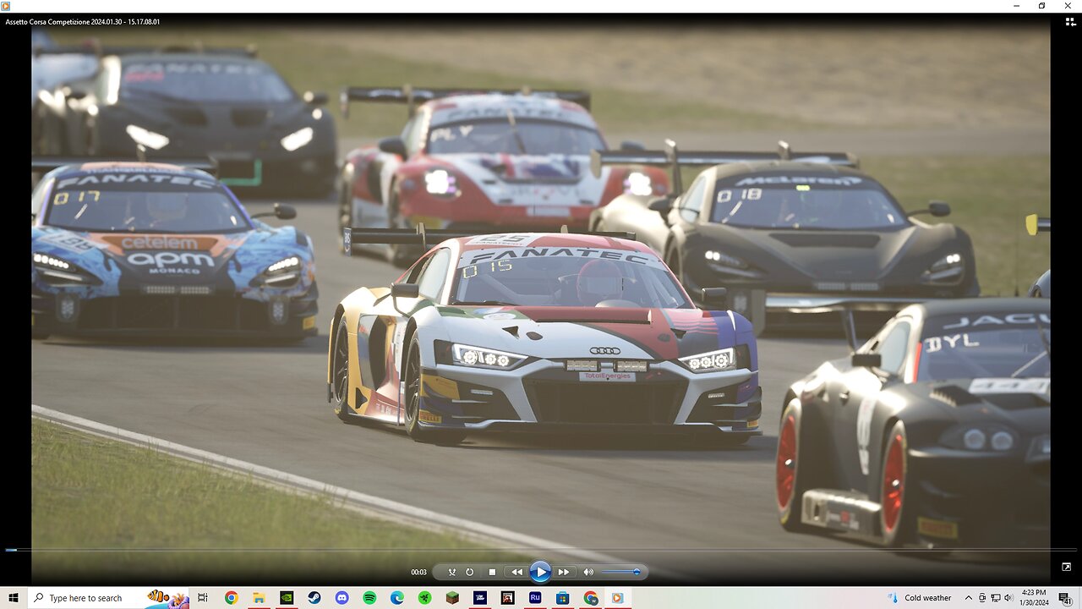The image size is (1082, 609).
Task: View the video in full screen
Action: coord(1067,567)
